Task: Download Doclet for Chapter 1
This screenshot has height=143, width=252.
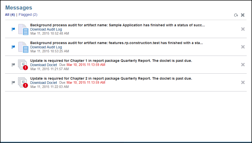Action: [x=44, y=65]
